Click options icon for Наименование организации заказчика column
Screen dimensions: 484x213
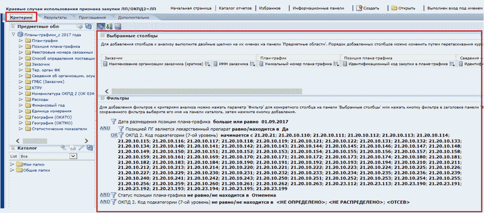coord(207,64)
